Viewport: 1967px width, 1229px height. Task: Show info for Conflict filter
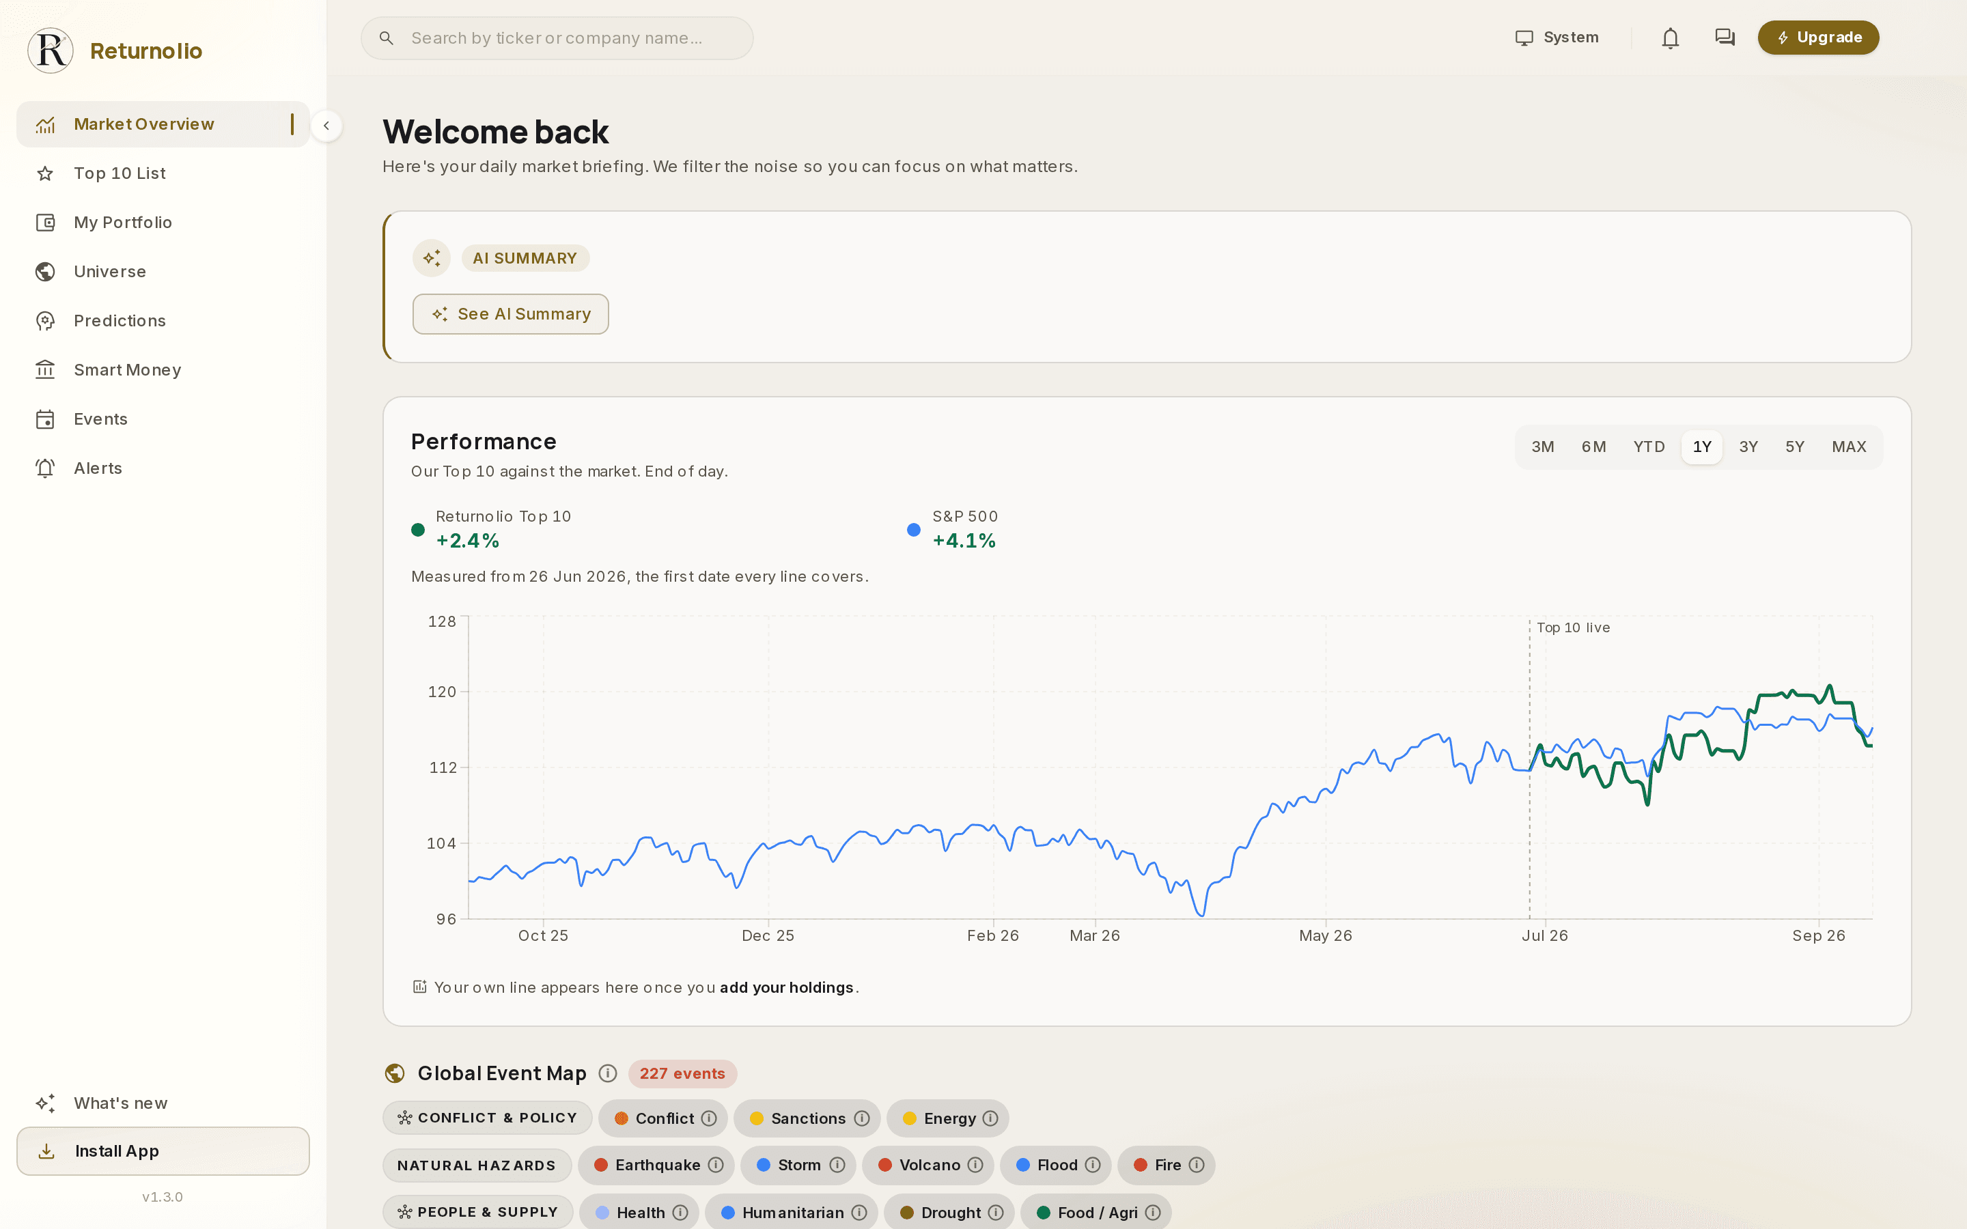[x=709, y=1118]
